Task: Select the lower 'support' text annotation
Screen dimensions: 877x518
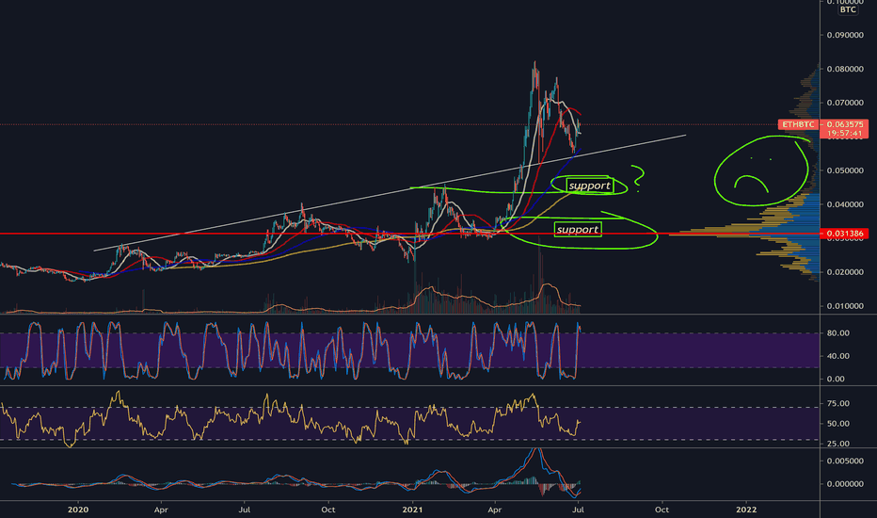Action: click(578, 229)
